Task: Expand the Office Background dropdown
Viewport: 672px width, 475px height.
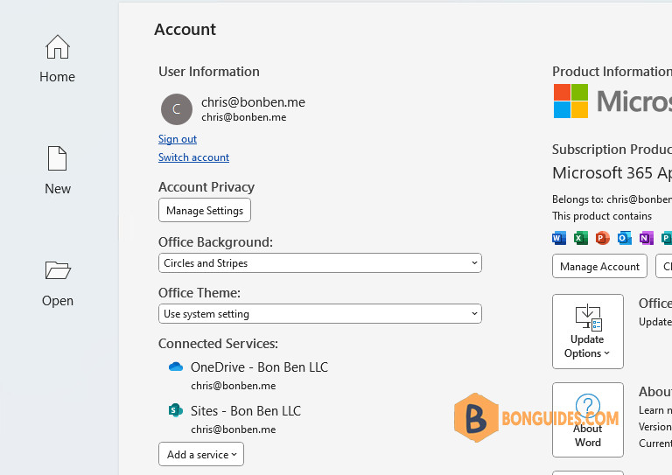Action: [320, 263]
